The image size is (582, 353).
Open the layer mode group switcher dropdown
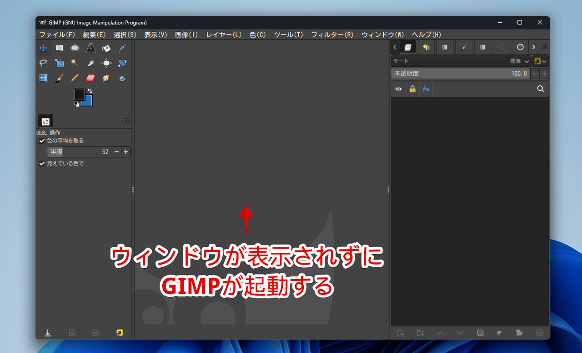tap(541, 61)
